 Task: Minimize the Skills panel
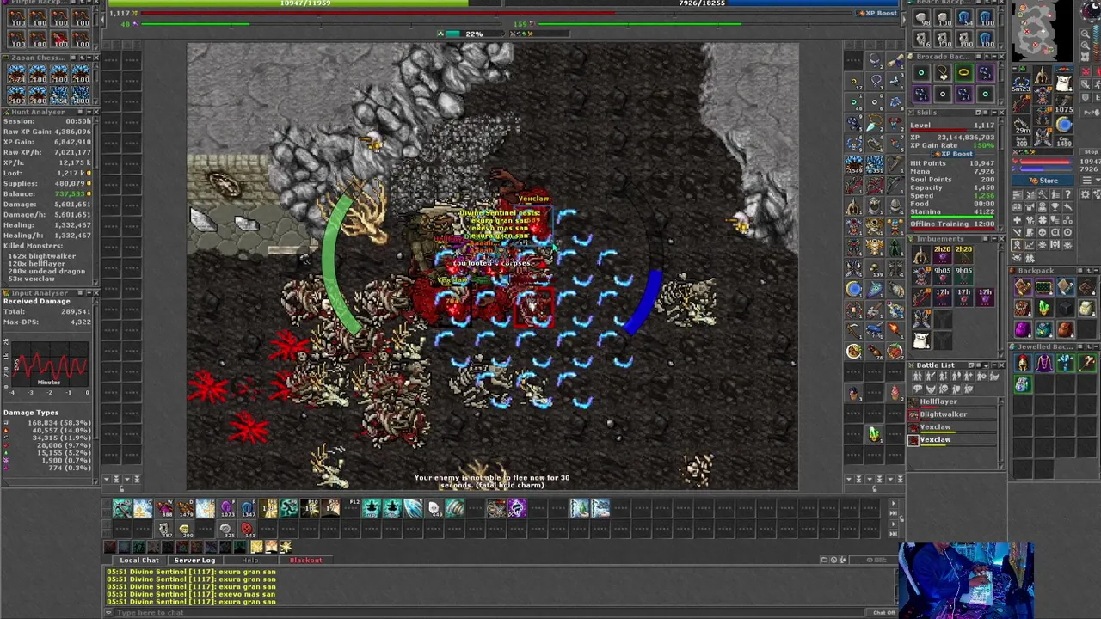[x=994, y=113]
